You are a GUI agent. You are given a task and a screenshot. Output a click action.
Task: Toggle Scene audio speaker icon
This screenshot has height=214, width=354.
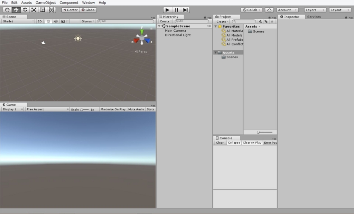point(56,21)
